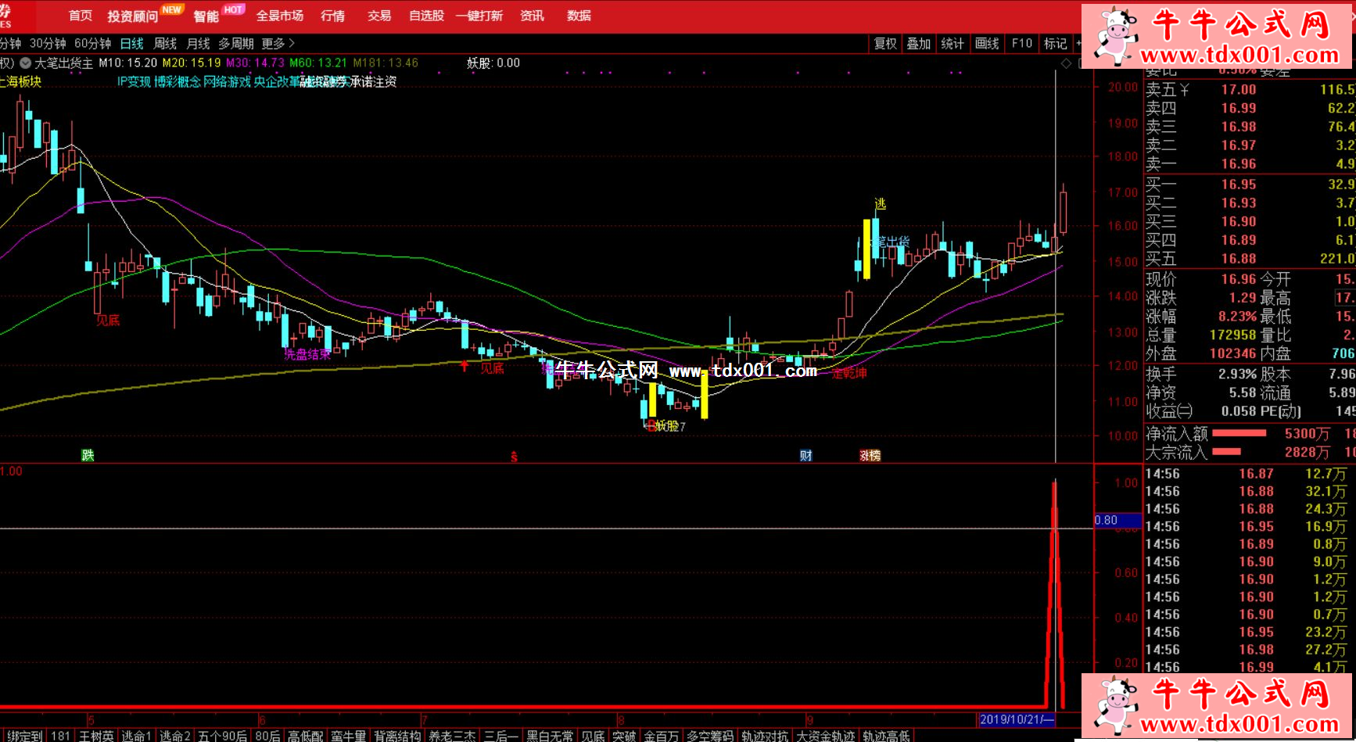Image resolution: width=1356 pixels, height=742 pixels.
Task: Open the 行情 menu
Action: tap(332, 16)
